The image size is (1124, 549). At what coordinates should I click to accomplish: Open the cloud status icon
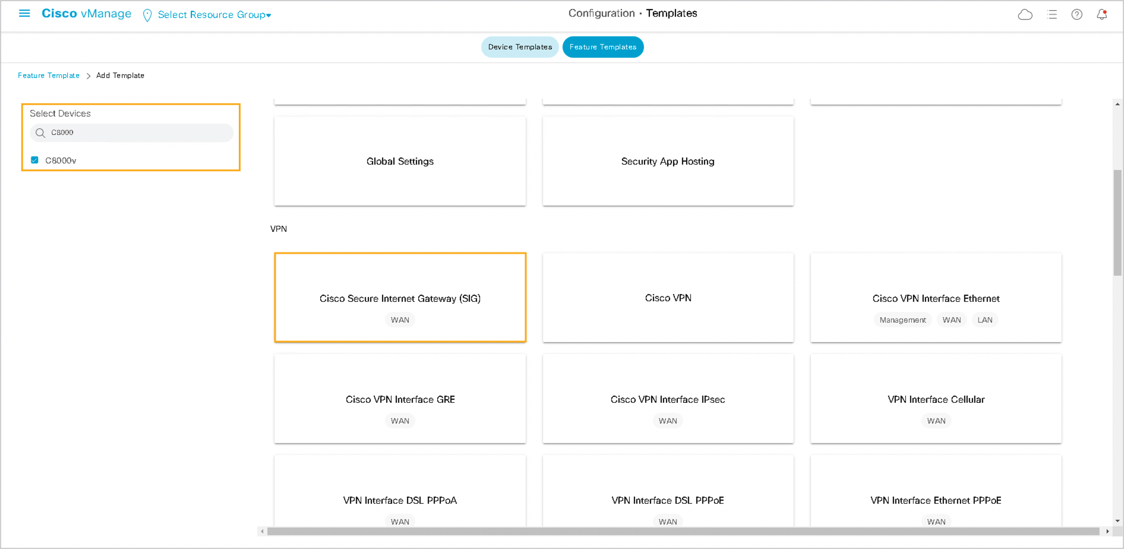coord(1025,14)
